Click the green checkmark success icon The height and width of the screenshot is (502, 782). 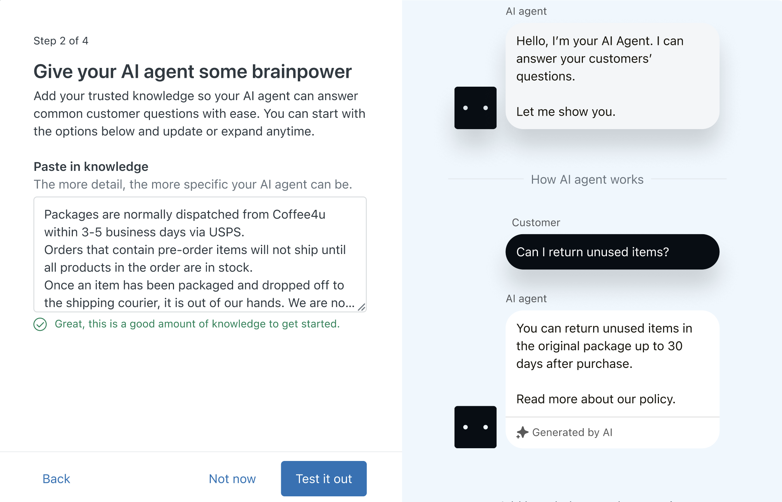(x=40, y=324)
